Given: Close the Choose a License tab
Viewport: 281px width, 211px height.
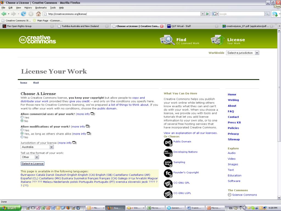Looking at the screenshot, I should (x=162, y=26).
